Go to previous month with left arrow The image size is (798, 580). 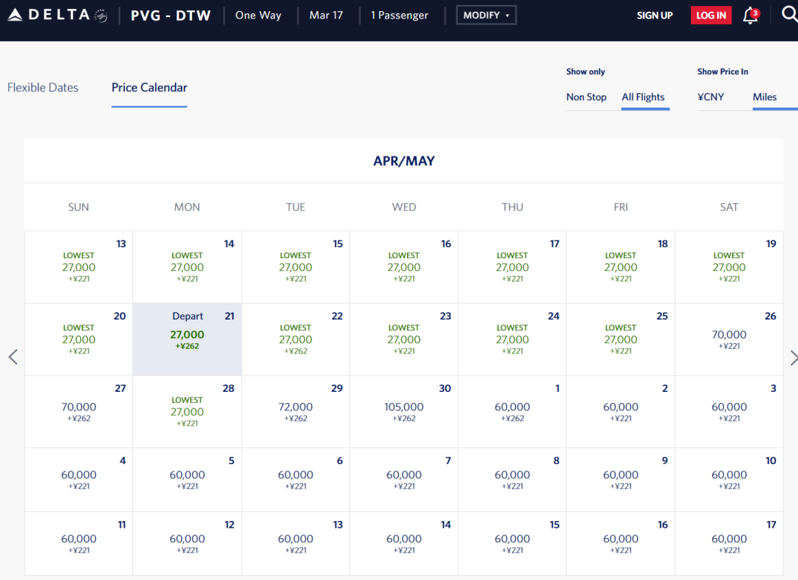pyautogui.click(x=13, y=357)
